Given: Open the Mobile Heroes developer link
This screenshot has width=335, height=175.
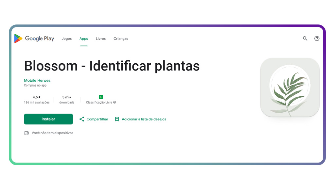Looking at the screenshot, I should coord(37,80).
